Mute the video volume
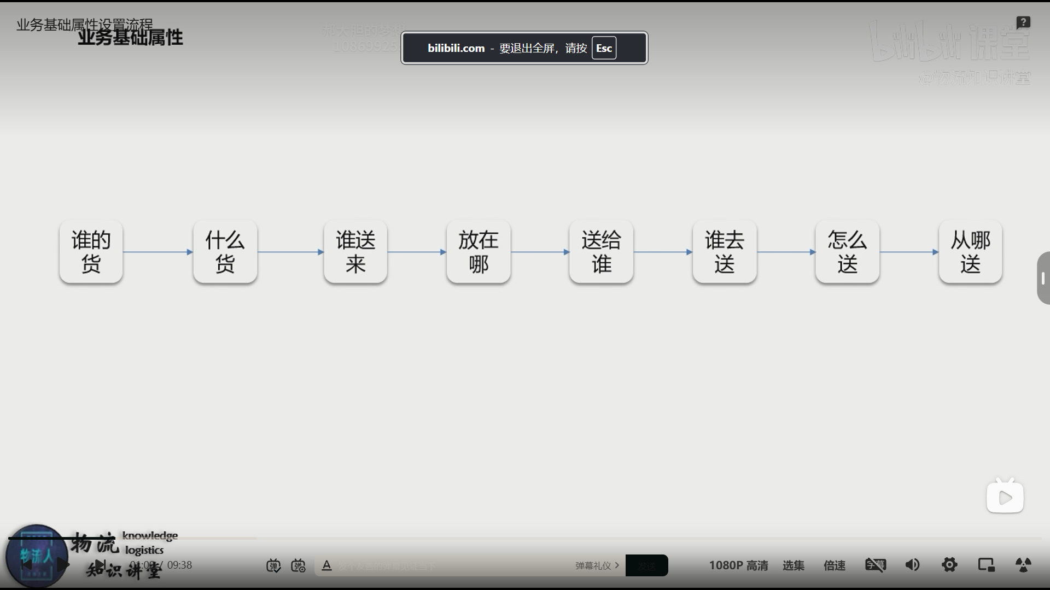Image resolution: width=1050 pixels, height=590 pixels. (912, 565)
